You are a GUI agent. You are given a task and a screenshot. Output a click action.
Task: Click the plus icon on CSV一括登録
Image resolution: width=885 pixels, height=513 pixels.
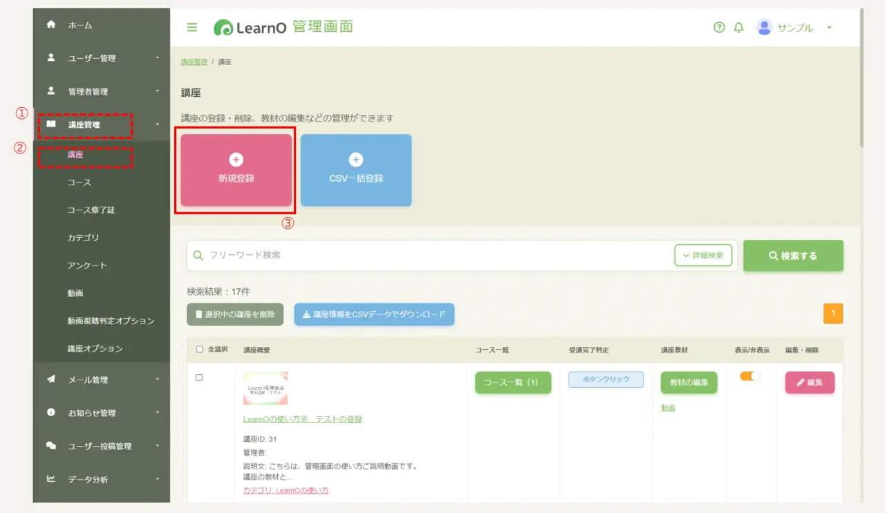click(356, 160)
